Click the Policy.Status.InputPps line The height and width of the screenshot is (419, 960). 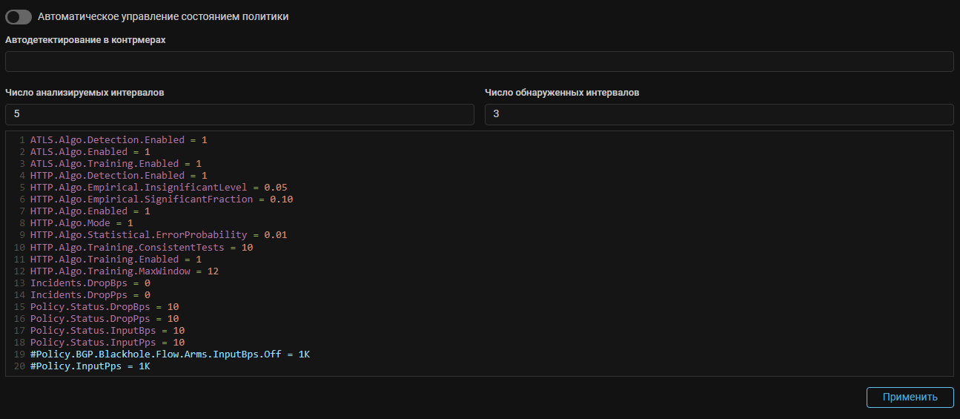[107, 343]
